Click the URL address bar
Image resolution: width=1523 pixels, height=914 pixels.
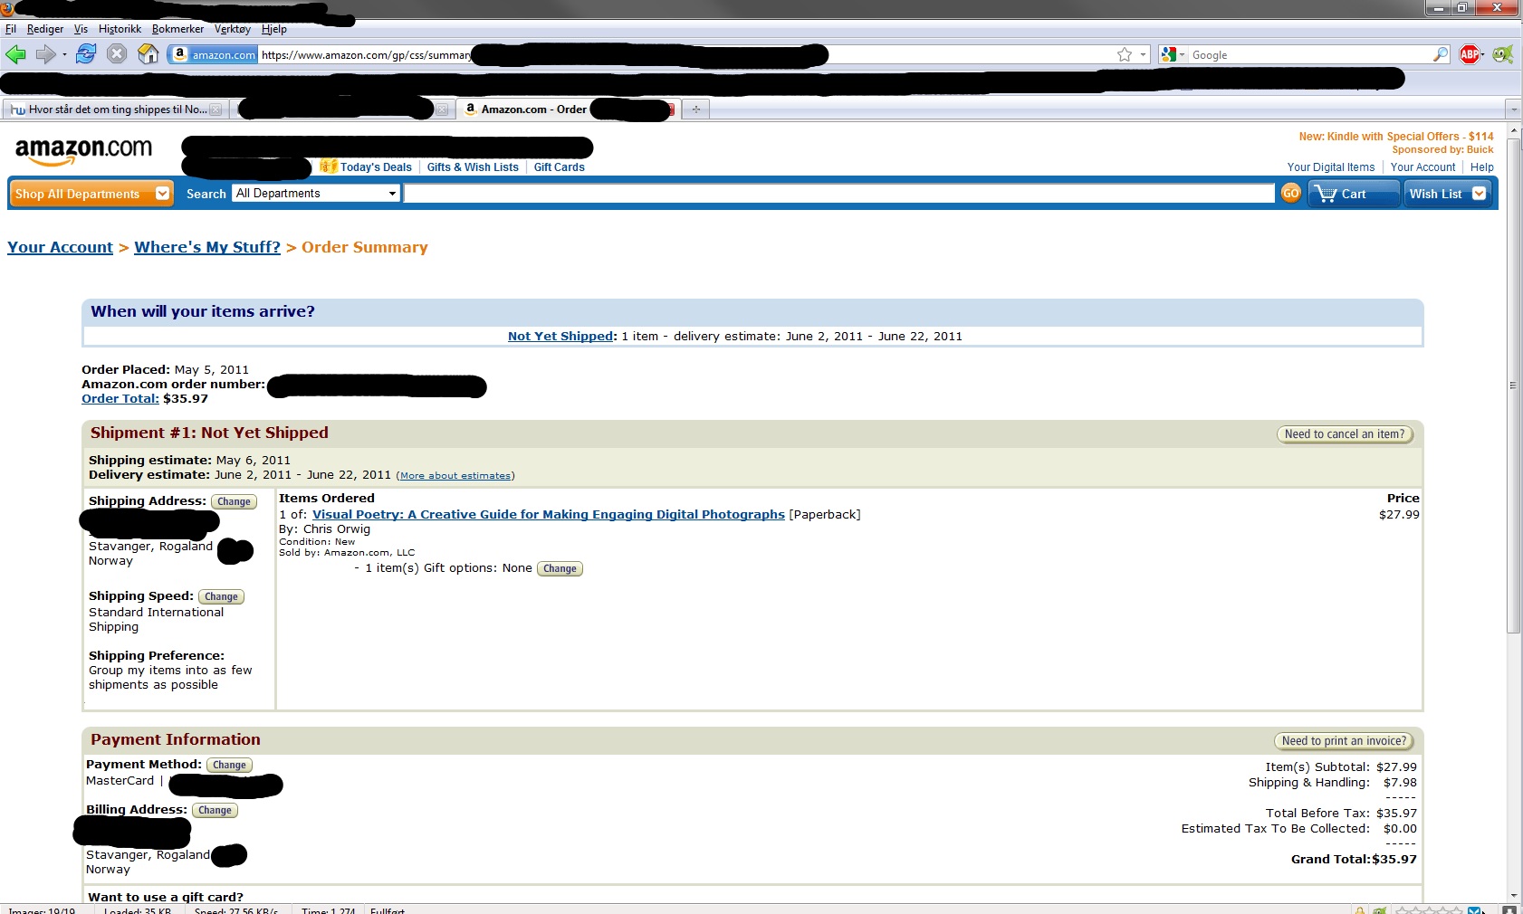[688, 55]
